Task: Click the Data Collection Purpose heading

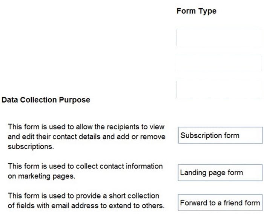Action: click(46, 100)
